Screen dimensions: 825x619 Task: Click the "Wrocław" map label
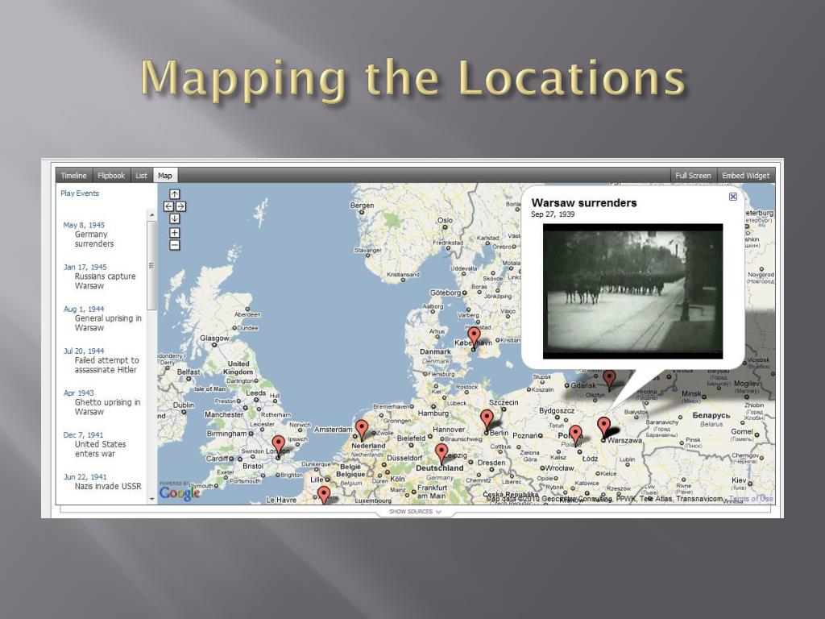560,467
